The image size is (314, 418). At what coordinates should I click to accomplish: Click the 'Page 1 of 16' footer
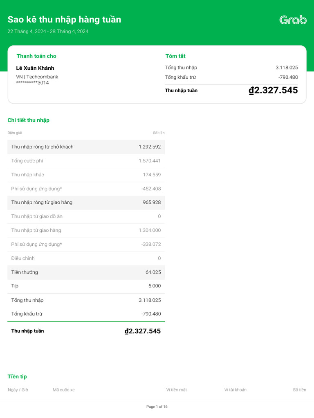click(x=157, y=407)
